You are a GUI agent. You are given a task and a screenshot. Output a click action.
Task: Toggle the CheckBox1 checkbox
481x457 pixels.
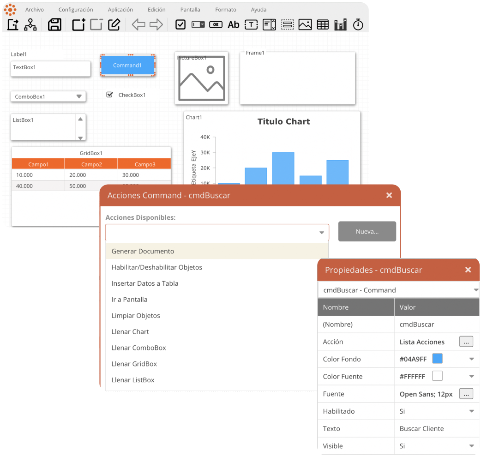pos(109,95)
